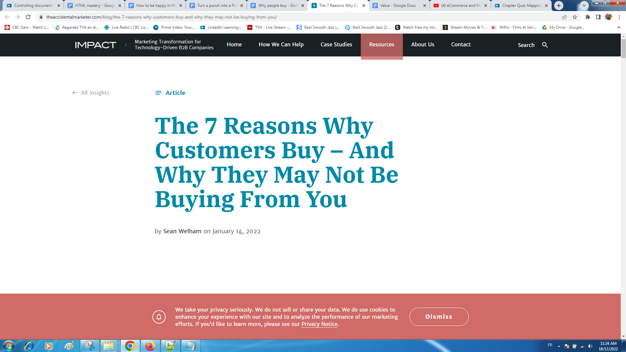The image size is (626, 352).
Task: Open the Privacy Notice link
Action: click(x=319, y=324)
